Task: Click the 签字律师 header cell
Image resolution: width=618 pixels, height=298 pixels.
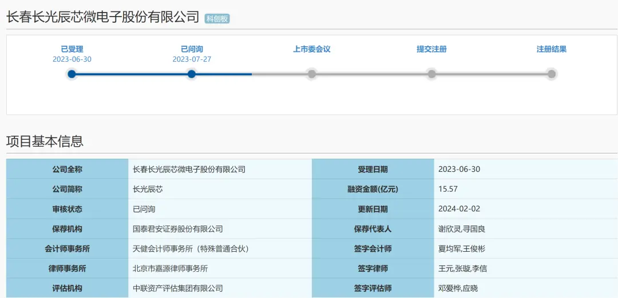Action: click(x=373, y=268)
